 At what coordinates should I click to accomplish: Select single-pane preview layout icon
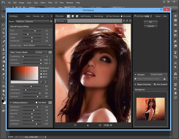68,16
